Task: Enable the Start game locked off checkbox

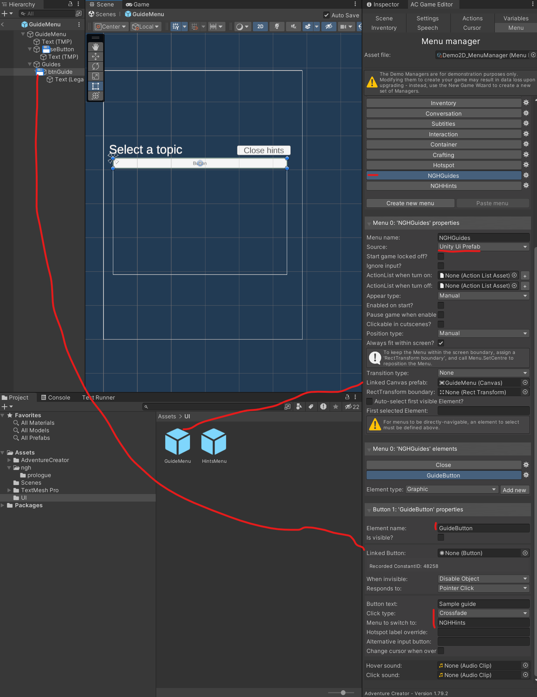Action: [x=441, y=256]
